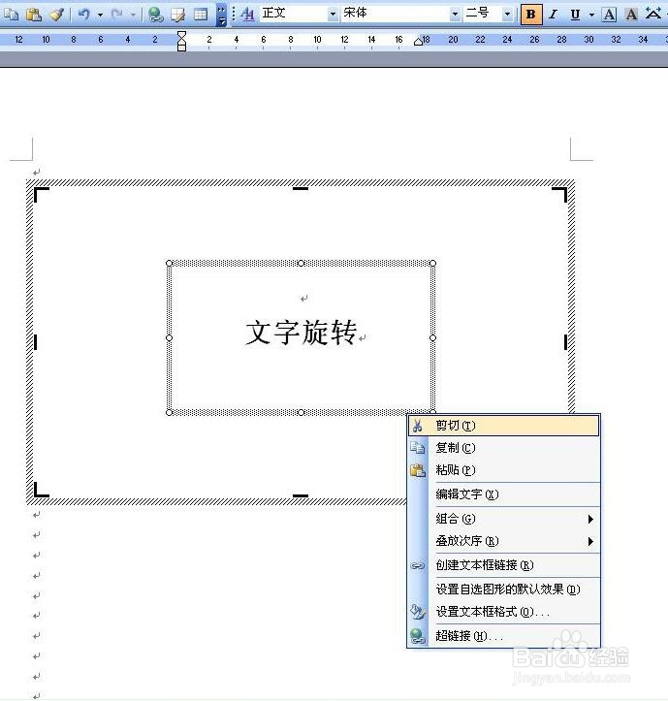Screen dimensions: 668x701
Task: Open the 叠放次序(R) submenu
Action: click(504, 541)
